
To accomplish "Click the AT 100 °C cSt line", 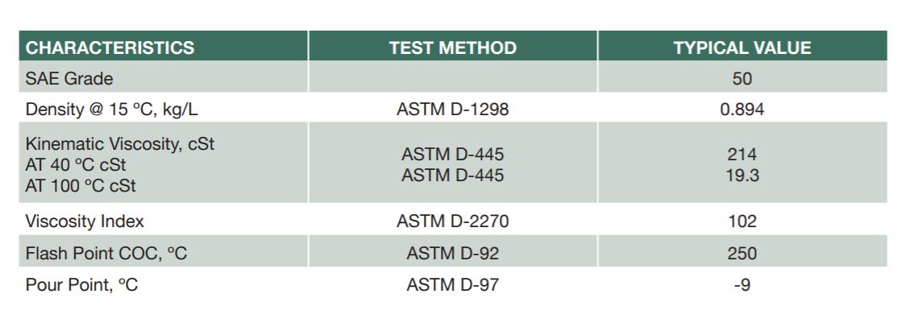I will pos(81,186).
